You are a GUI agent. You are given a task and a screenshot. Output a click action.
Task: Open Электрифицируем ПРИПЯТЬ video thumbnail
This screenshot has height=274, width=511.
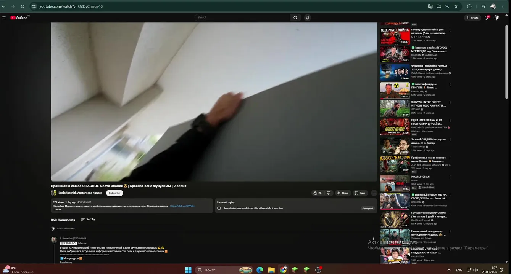tap(395, 91)
